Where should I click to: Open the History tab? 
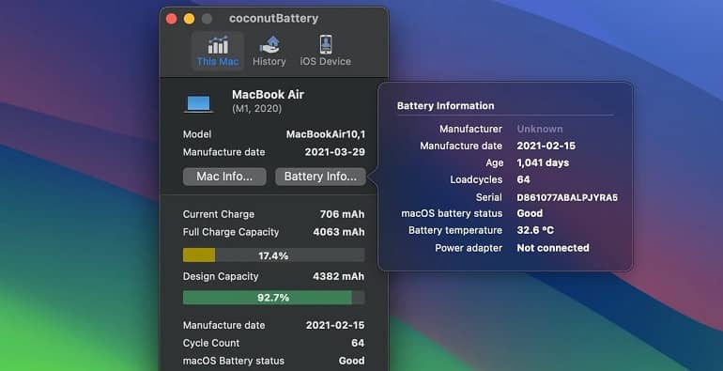coord(269,51)
